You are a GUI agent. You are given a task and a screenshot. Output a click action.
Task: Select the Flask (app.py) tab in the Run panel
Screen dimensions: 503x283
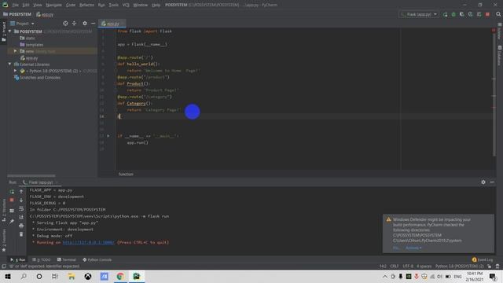41,182
